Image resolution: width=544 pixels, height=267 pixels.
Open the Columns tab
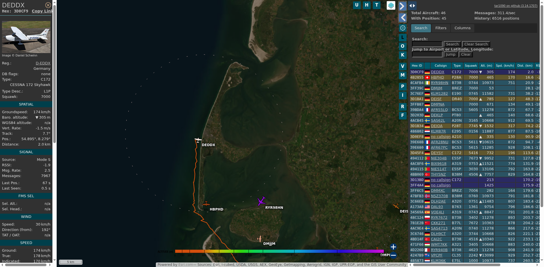[x=462, y=28]
